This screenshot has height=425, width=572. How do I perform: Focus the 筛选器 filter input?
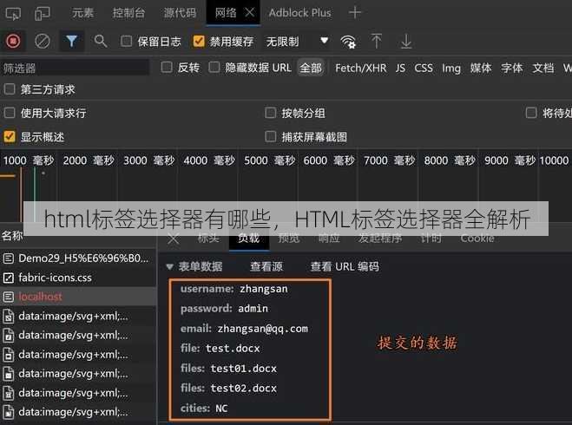(x=76, y=68)
